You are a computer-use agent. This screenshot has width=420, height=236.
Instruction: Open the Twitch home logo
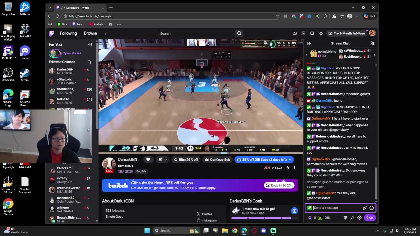[52, 33]
